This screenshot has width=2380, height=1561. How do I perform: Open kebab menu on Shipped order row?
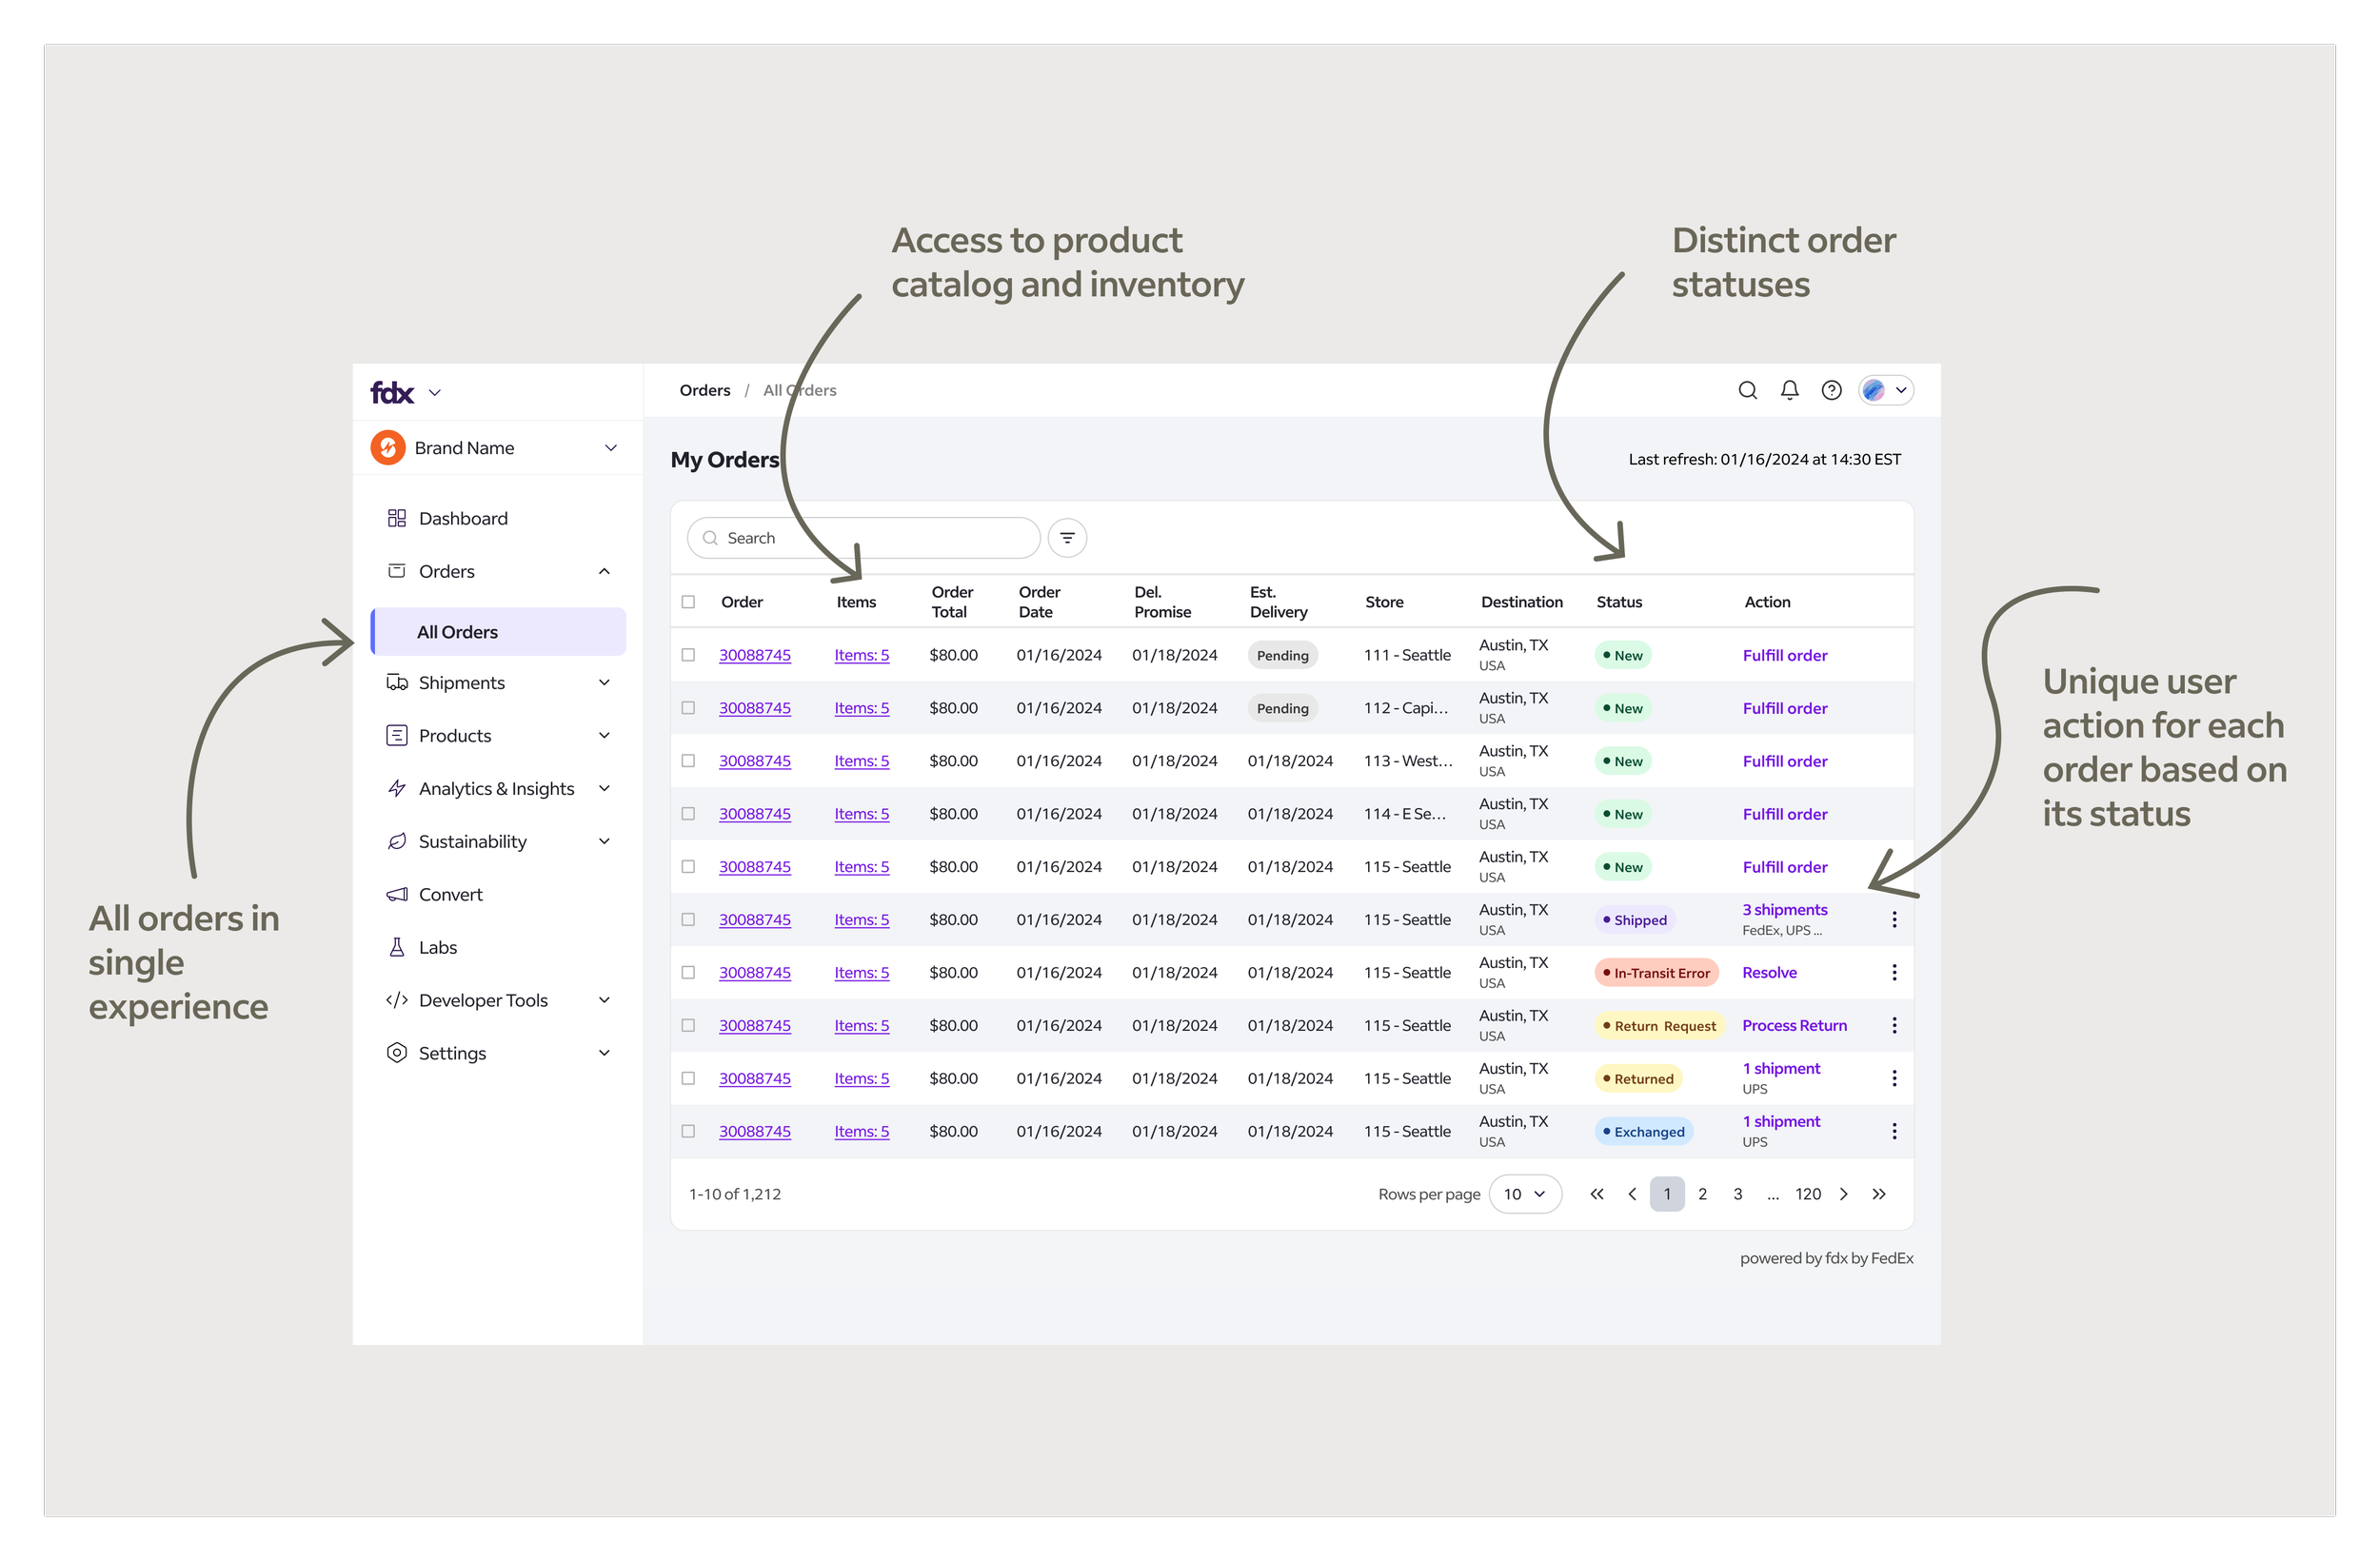point(1893,919)
